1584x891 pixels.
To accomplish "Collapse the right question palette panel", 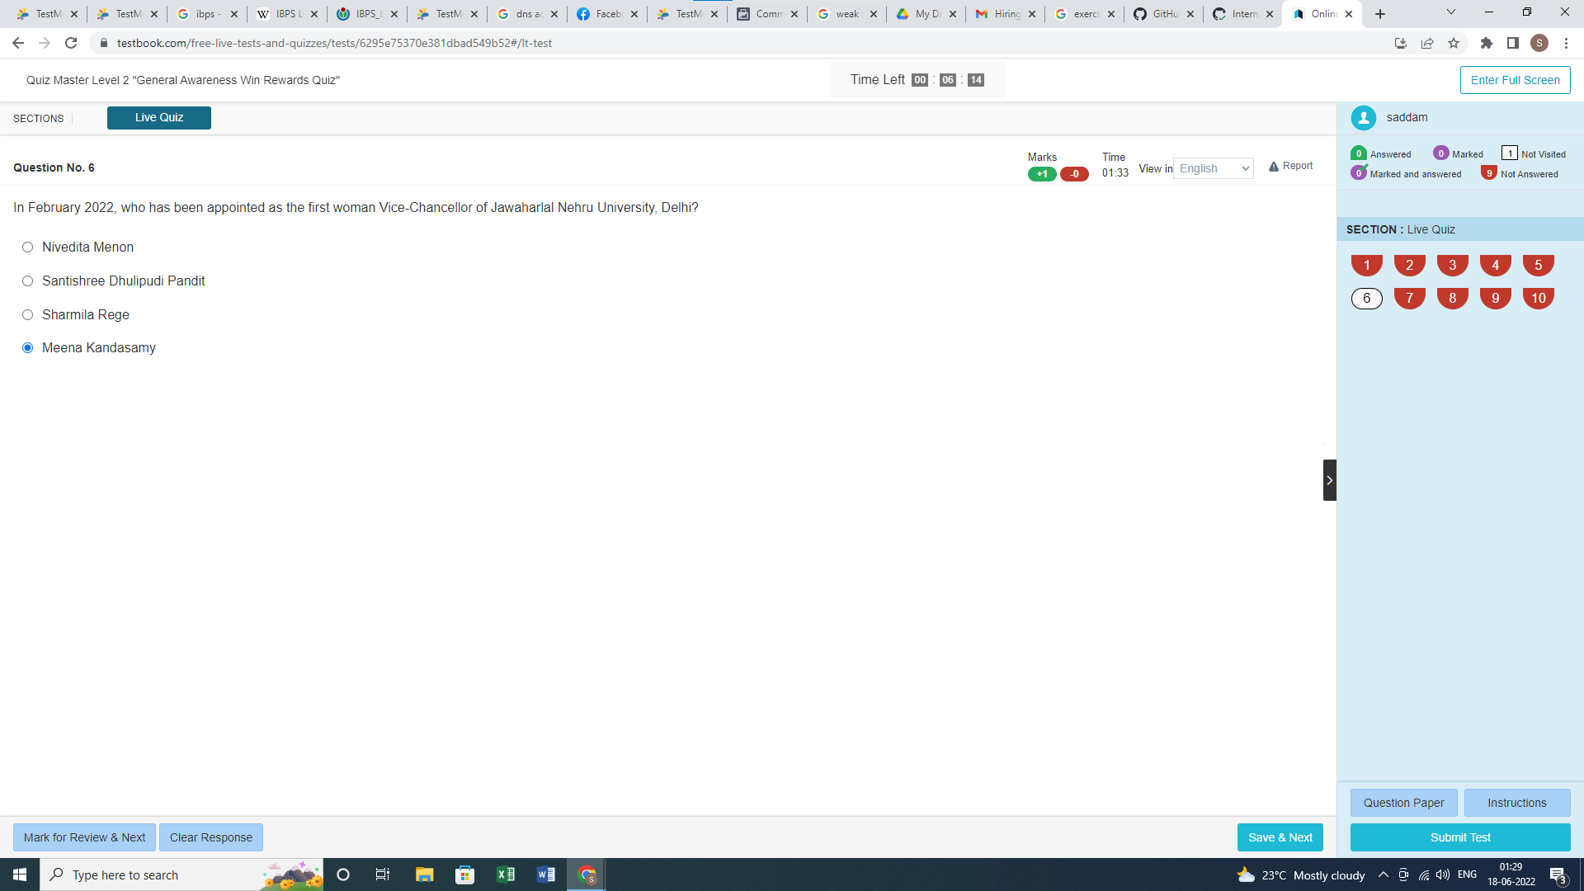I will (x=1329, y=480).
